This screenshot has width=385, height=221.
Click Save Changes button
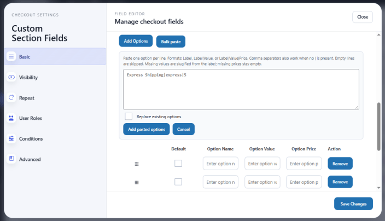point(353,204)
